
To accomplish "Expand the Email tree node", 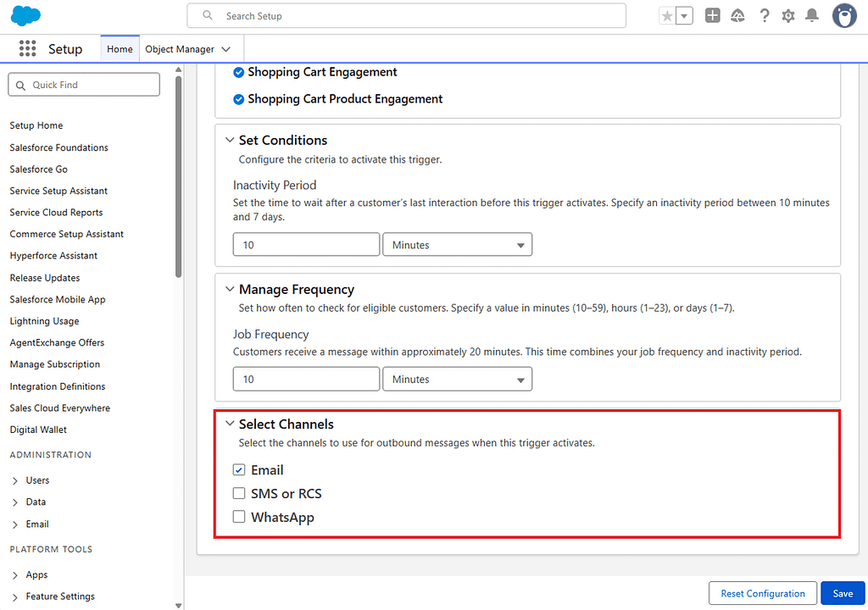I will (15, 524).
